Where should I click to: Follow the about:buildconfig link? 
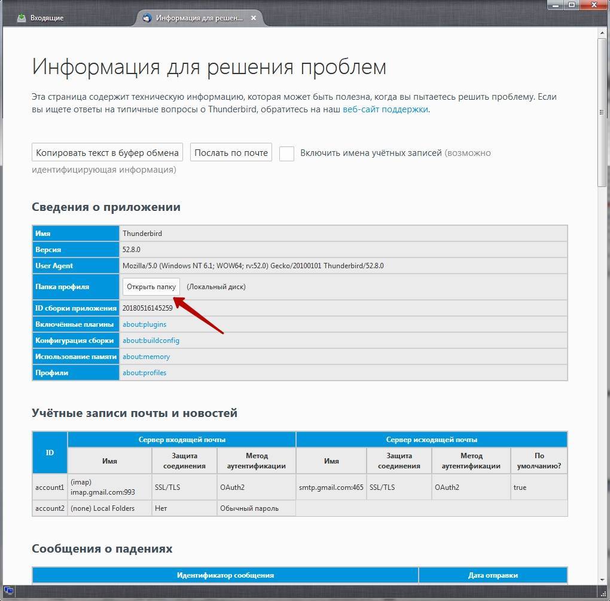[x=151, y=341]
